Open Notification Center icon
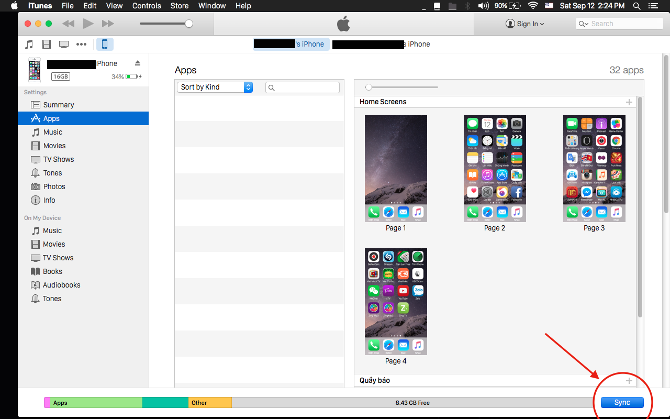Viewport: 670px width, 419px height. (654, 6)
